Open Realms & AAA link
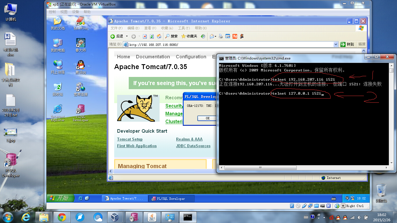This screenshot has height=223, width=397. pyautogui.click(x=189, y=139)
